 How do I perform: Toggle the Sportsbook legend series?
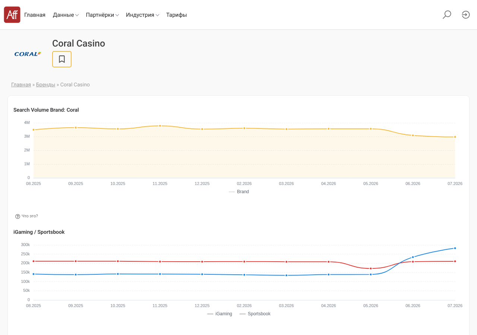pyautogui.click(x=255, y=314)
